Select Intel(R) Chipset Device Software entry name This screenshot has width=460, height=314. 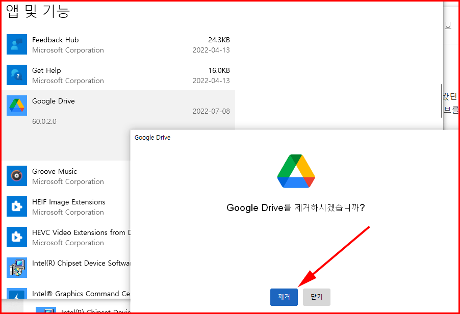(81, 263)
